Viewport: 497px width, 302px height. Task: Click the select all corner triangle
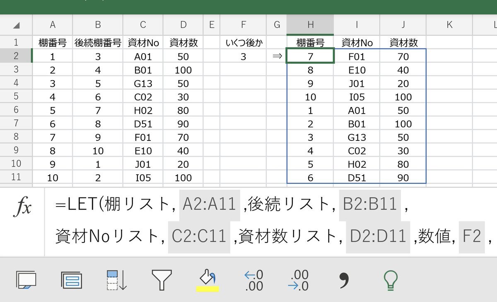16,25
